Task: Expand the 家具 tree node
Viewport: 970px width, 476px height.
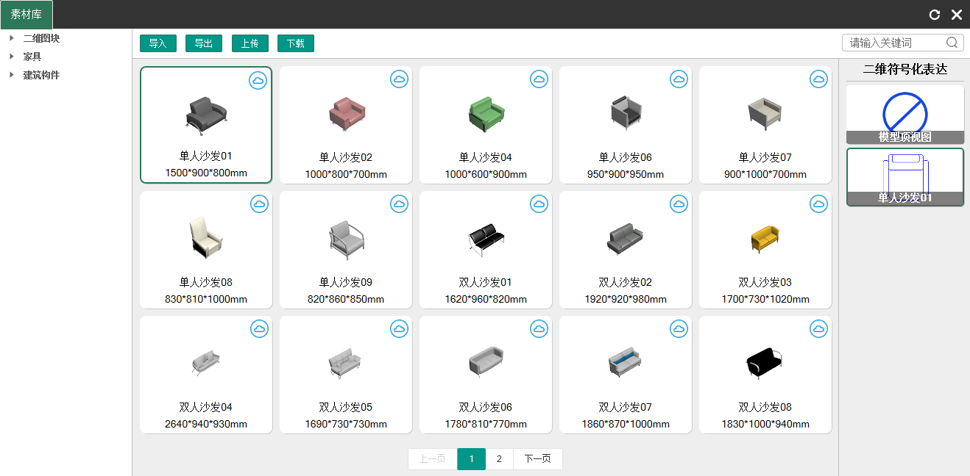Action: 12,57
